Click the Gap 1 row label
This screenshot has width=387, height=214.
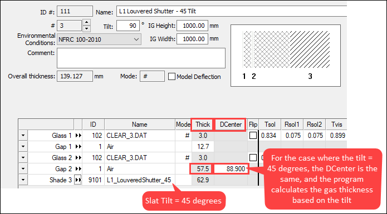point(63,147)
